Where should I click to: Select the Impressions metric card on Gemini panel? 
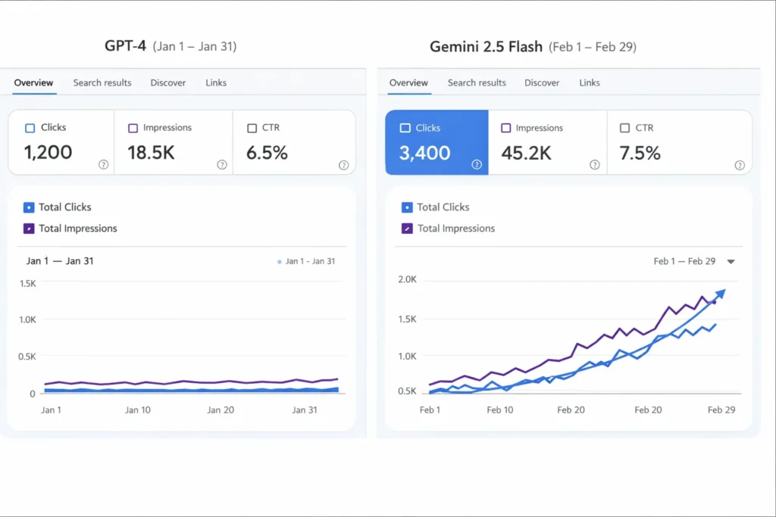tap(548, 142)
